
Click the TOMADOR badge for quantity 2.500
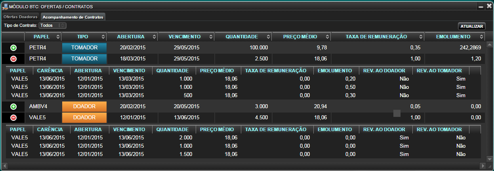(84, 59)
